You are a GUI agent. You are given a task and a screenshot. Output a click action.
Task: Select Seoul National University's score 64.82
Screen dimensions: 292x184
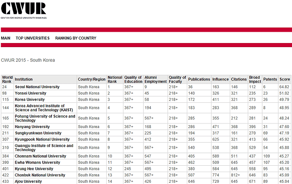coord(284,87)
